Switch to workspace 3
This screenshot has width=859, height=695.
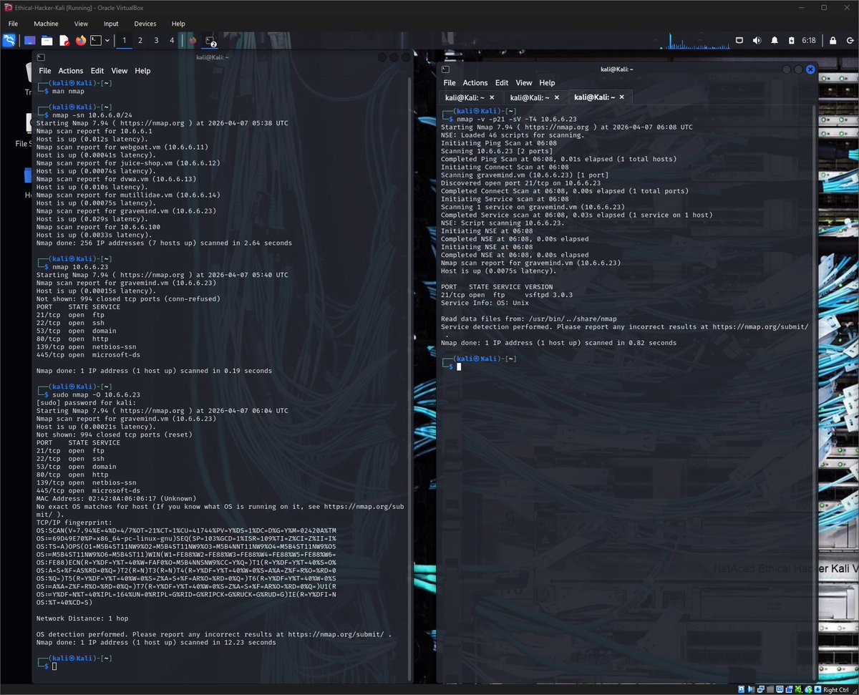click(x=156, y=41)
